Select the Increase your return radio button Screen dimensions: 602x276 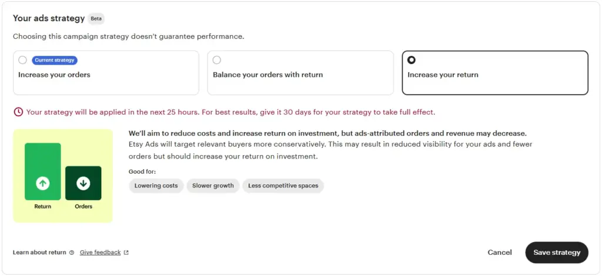tap(412, 60)
